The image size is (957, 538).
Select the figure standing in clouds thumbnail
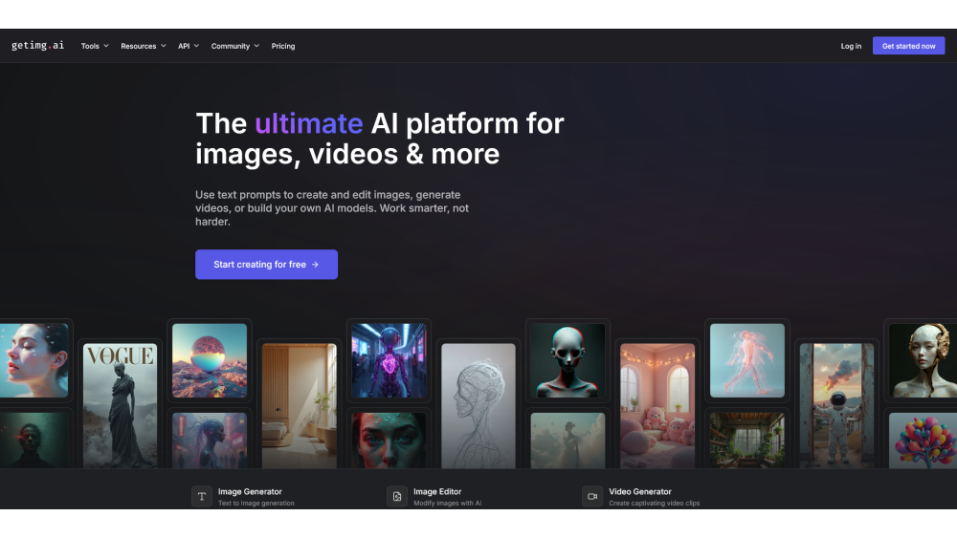pyautogui.click(x=568, y=441)
